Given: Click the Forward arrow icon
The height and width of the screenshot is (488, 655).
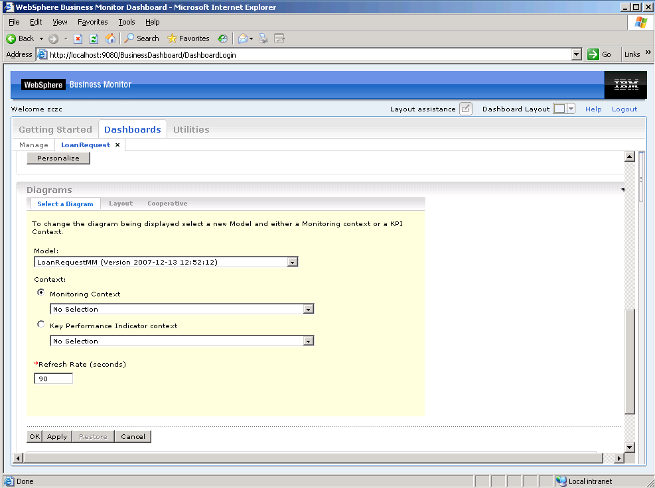Looking at the screenshot, I should pos(53,39).
